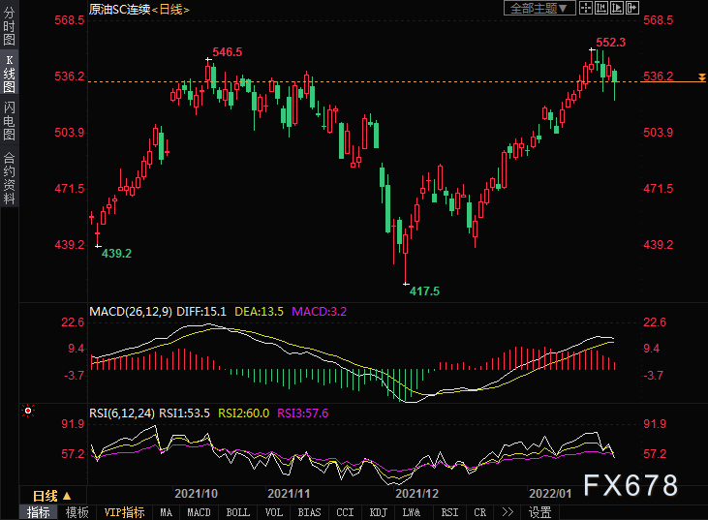708x520 pixels.
Task: Choose the BIAS indicator
Action: point(309,512)
